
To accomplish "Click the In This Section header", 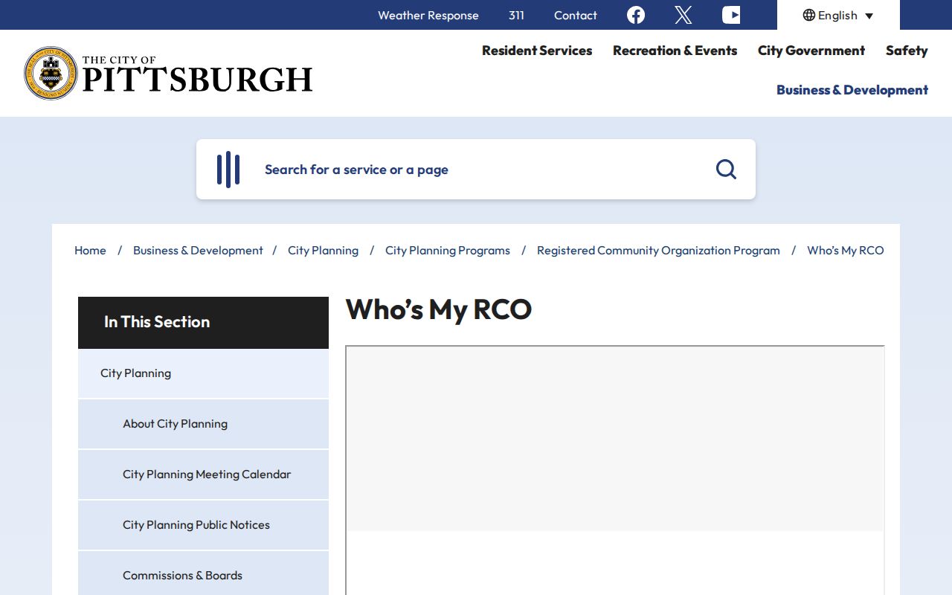I will [x=203, y=323].
